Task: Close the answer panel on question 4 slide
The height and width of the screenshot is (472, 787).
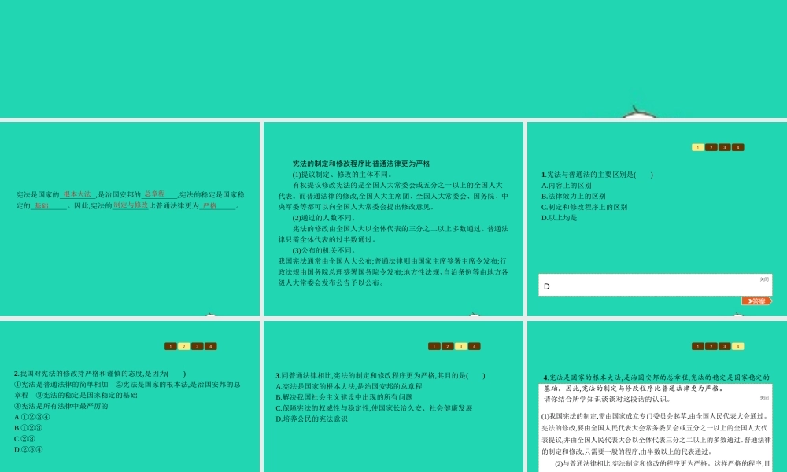Action: pos(764,398)
